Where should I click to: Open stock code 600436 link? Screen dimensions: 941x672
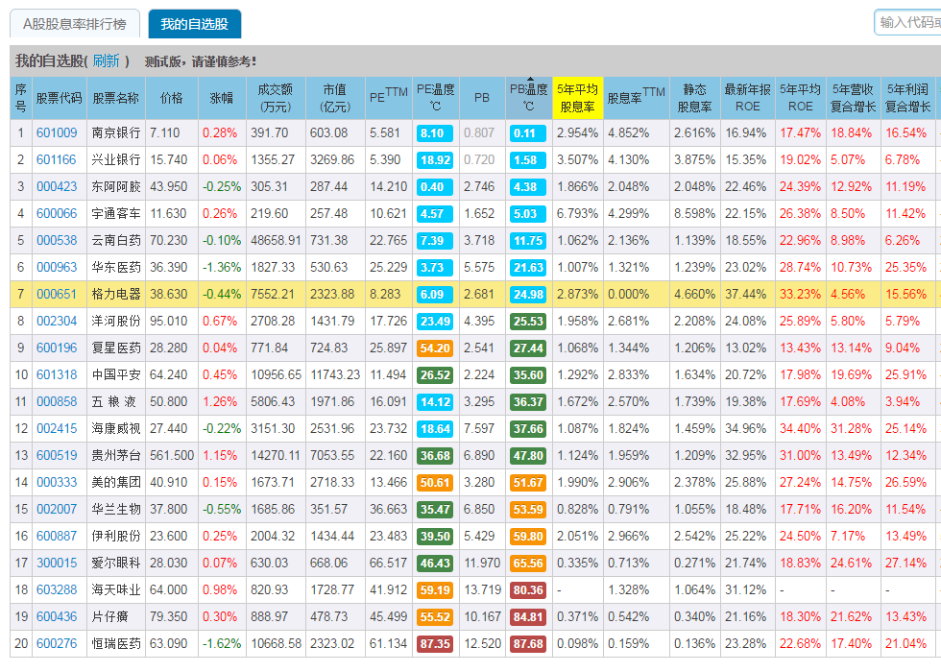pos(57,616)
